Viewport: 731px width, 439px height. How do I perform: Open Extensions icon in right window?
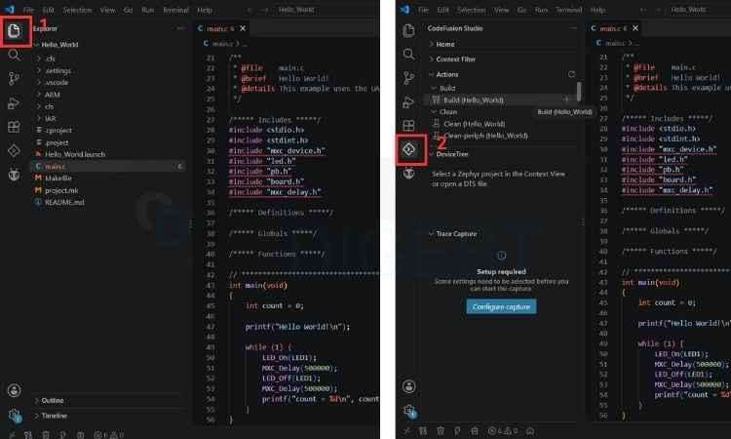408,126
